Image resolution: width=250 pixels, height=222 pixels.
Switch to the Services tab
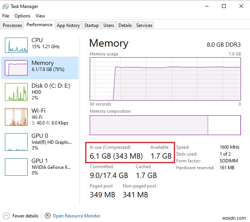(x=144, y=25)
